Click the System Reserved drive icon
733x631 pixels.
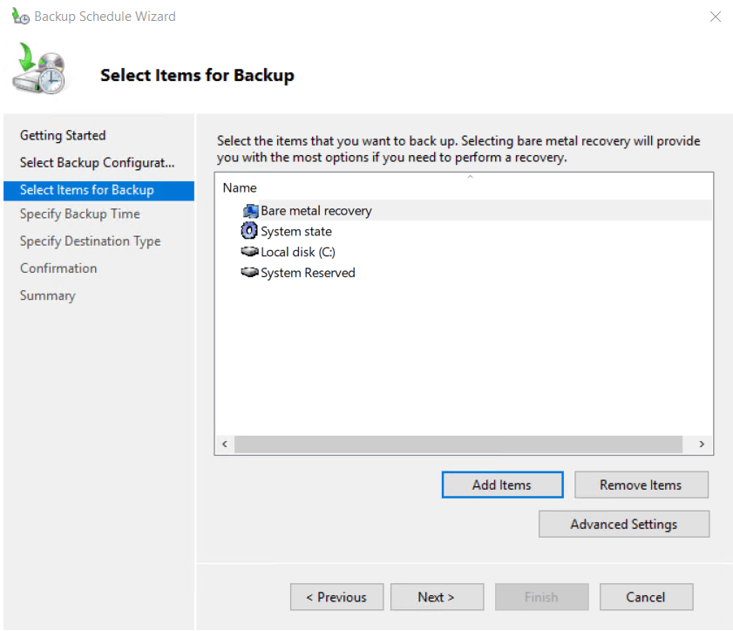click(250, 273)
